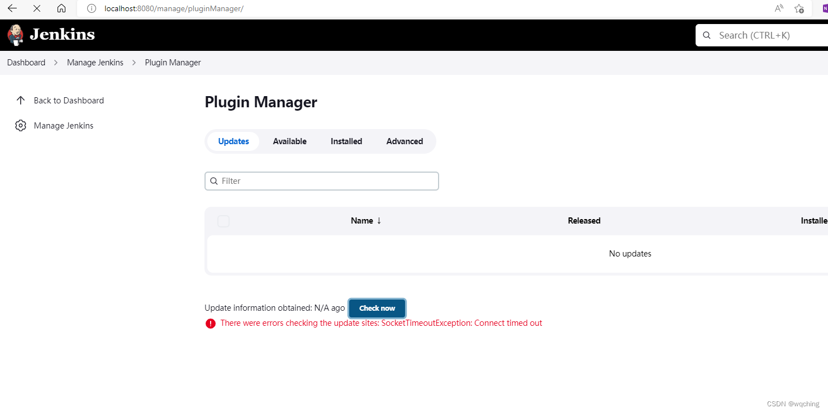Follow the Manage Jenkins breadcrumb link

click(95, 62)
